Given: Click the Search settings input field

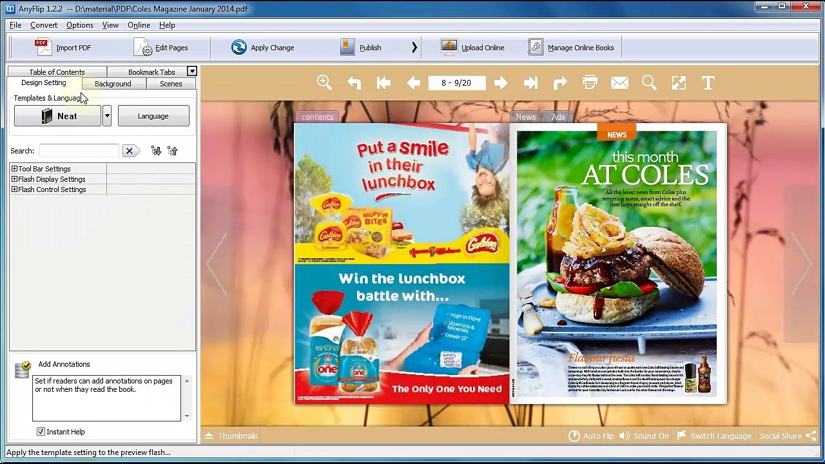Looking at the screenshot, I should 79,151.
